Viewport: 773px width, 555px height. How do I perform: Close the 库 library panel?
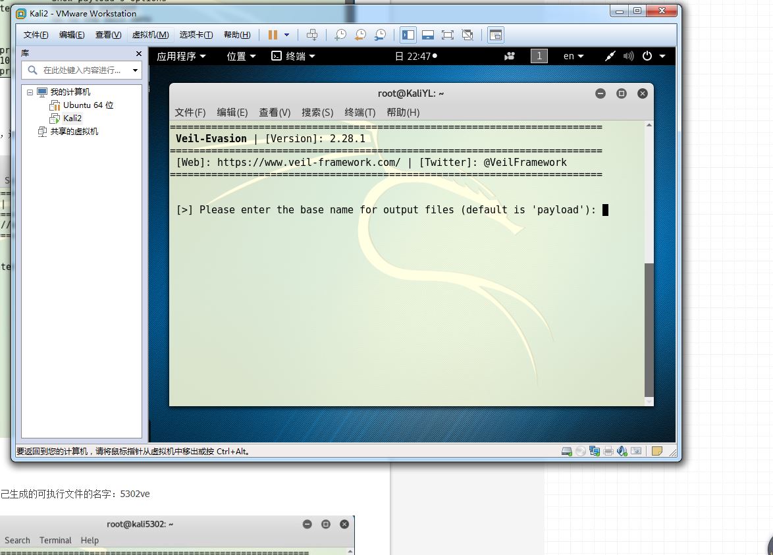coord(138,54)
